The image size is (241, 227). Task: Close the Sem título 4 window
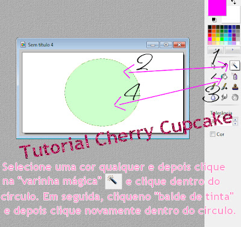[179, 45]
